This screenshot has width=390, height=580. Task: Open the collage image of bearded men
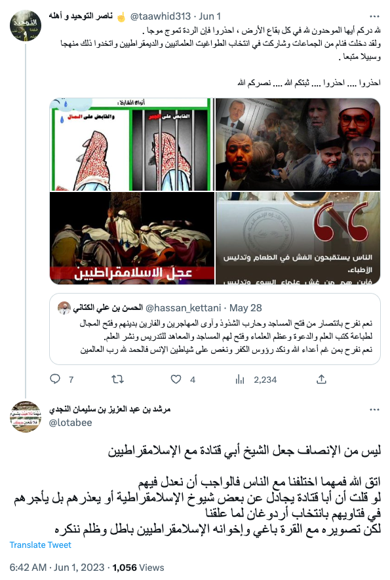coord(298,144)
